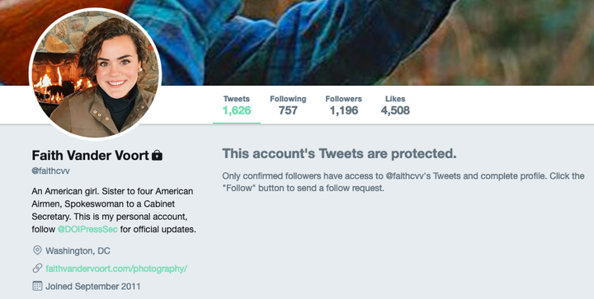Visit faithvandervoort.com/photography/ link
Screen dimensions: 594x299
(x=116, y=269)
